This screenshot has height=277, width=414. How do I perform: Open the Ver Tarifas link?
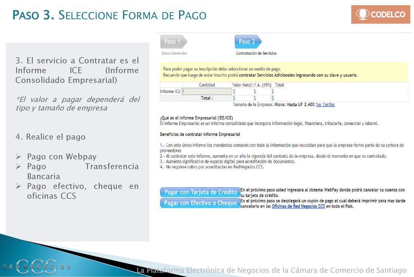[325, 104]
